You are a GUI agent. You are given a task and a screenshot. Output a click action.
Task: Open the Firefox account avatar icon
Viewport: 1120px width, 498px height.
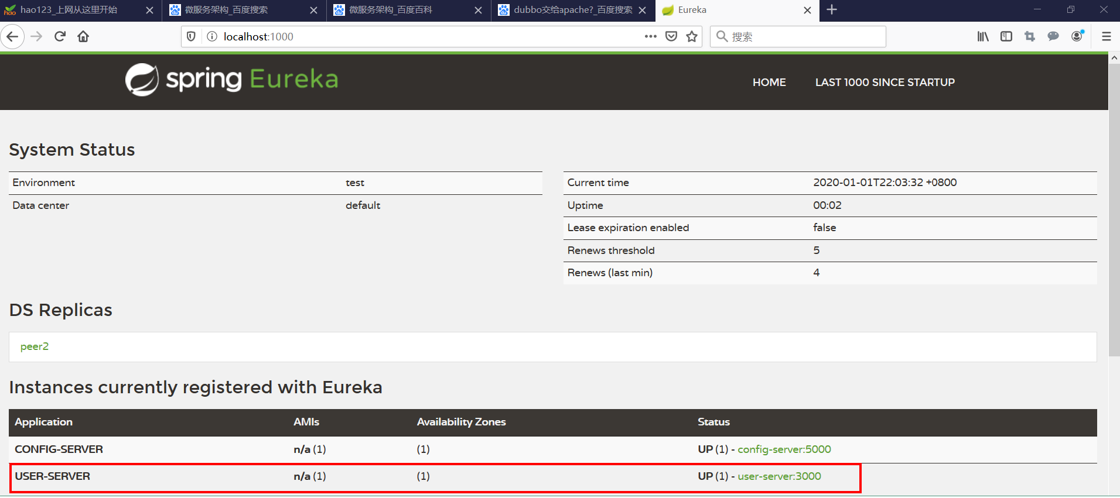[1077, 36]
